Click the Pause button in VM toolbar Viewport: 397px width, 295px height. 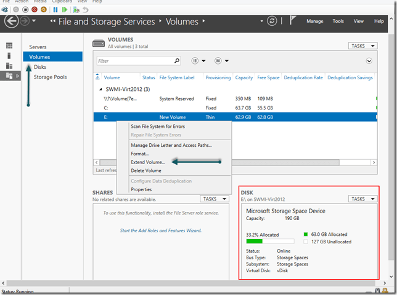click(55, 10)
